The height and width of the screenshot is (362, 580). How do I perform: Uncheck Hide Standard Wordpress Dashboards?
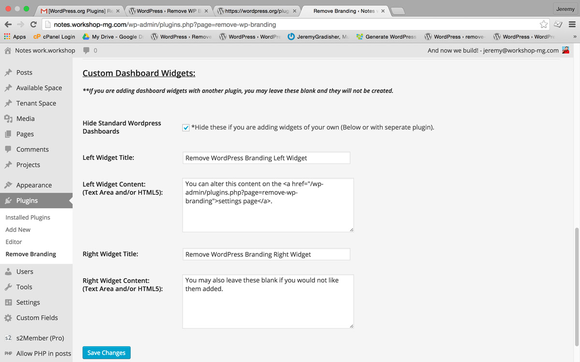(x=186, y=127)
